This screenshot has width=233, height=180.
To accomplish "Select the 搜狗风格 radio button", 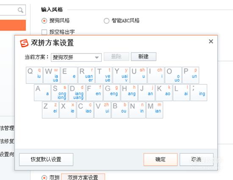I will [x=44, y=21].
